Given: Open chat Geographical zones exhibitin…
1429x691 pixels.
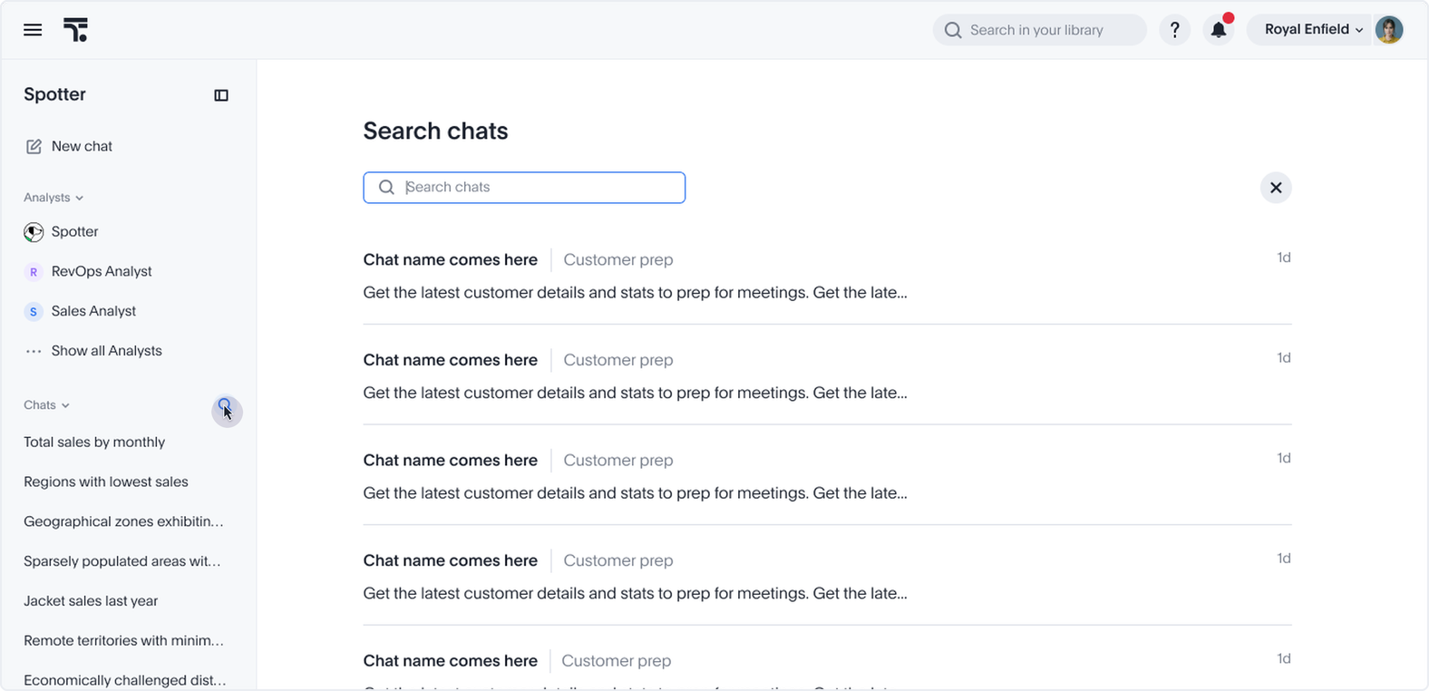Looking at the screenshot, I should [123, 522].
